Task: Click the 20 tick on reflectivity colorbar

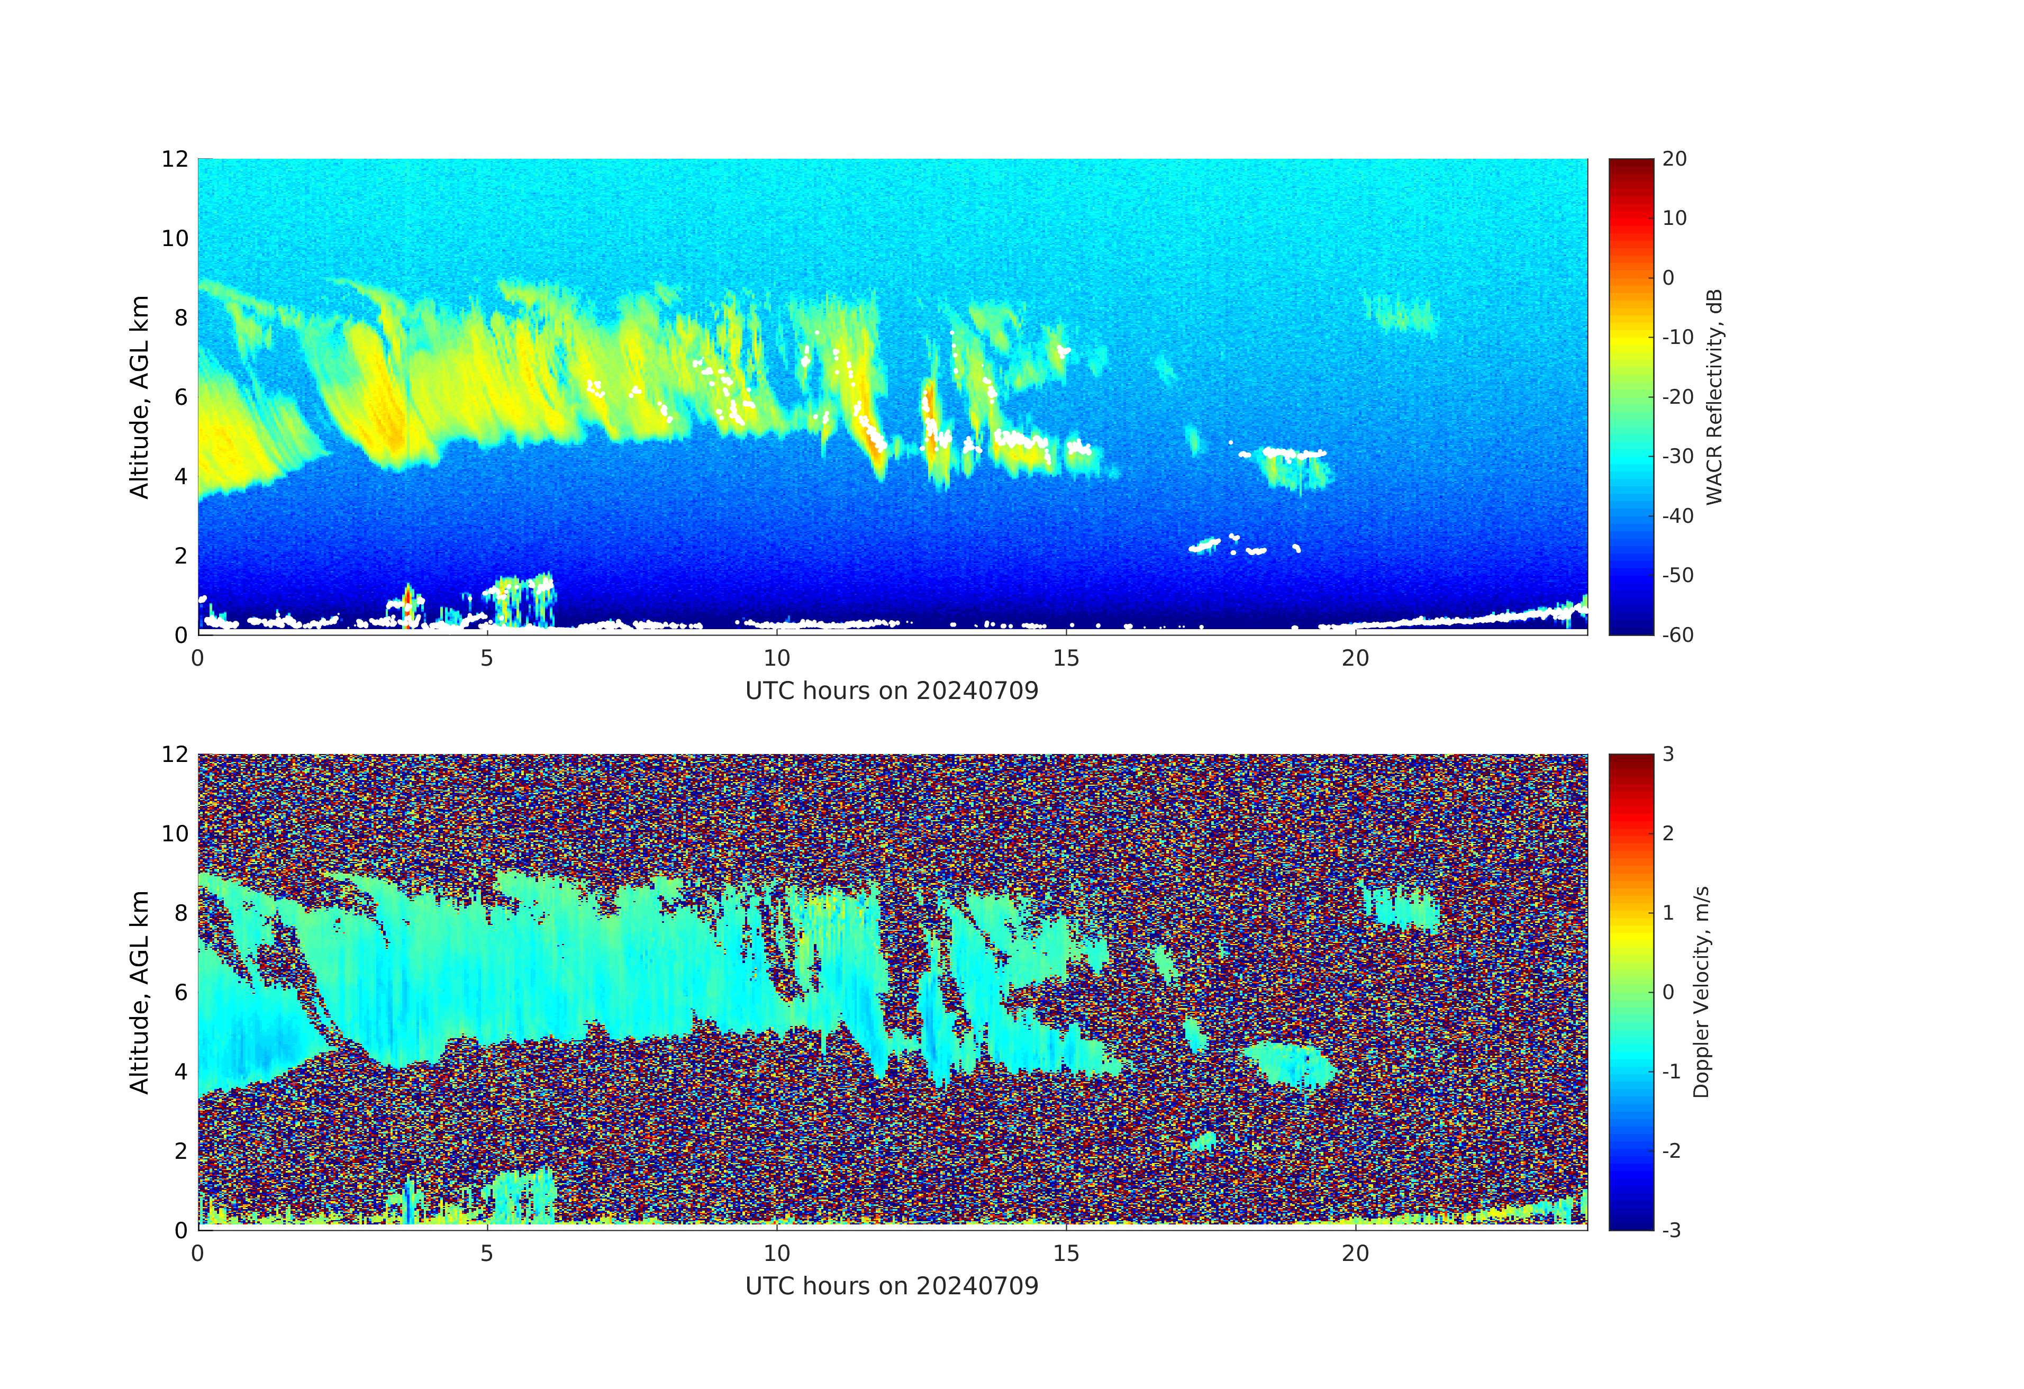Action: 1674,159
